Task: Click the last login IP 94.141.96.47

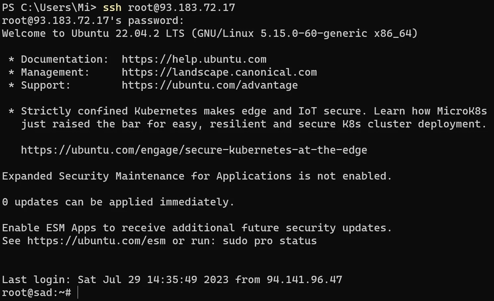Action: pos(304,280)
